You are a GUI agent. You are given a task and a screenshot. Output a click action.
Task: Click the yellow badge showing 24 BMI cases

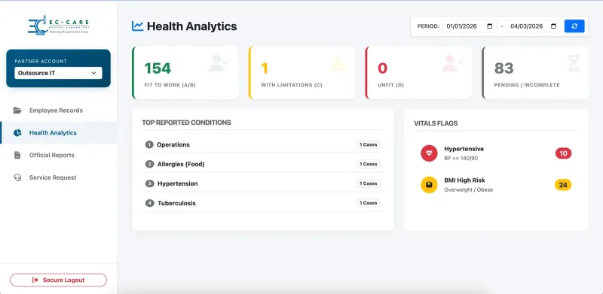pyautogui.click(x=563, y=185)
